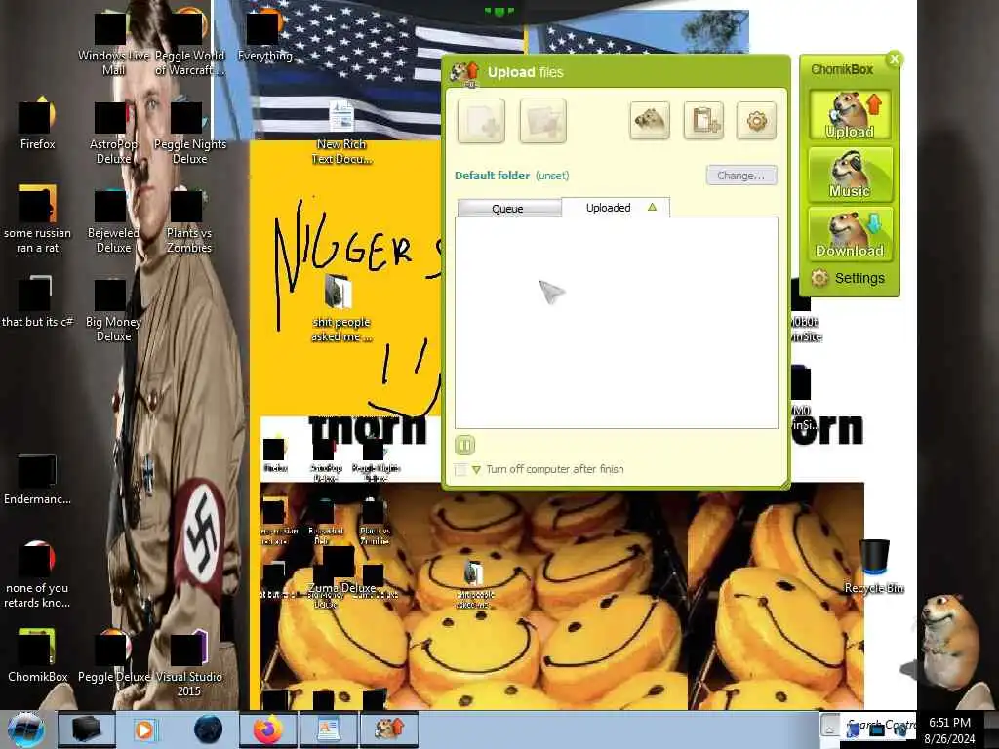Click the WordPad document taskbar button
999x749 pixels.
[x=329, y=729]
